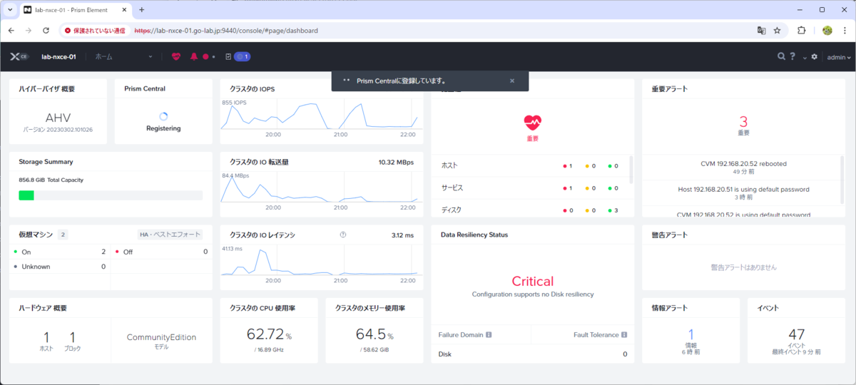Image resolution: width=856 pixels, height=385 pixels.
Task: Open the running tasks indicator badge
Action: coord(242,56)
